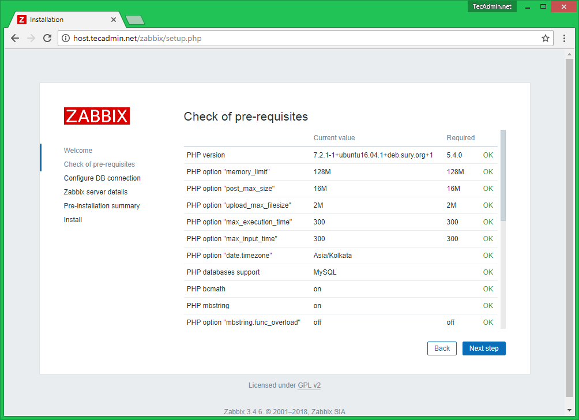
Task: Click the ZABBIX logo
Action: click(x=97, y=116)
